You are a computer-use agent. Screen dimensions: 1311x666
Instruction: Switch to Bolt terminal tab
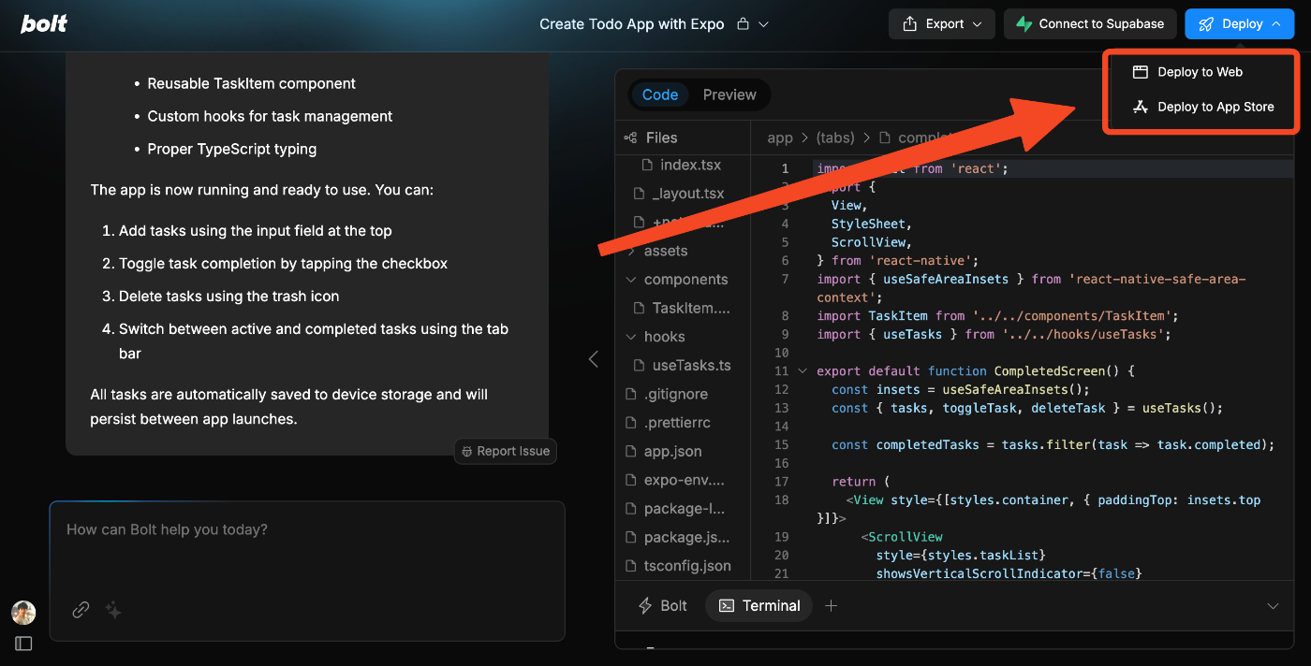coord(662,605)
